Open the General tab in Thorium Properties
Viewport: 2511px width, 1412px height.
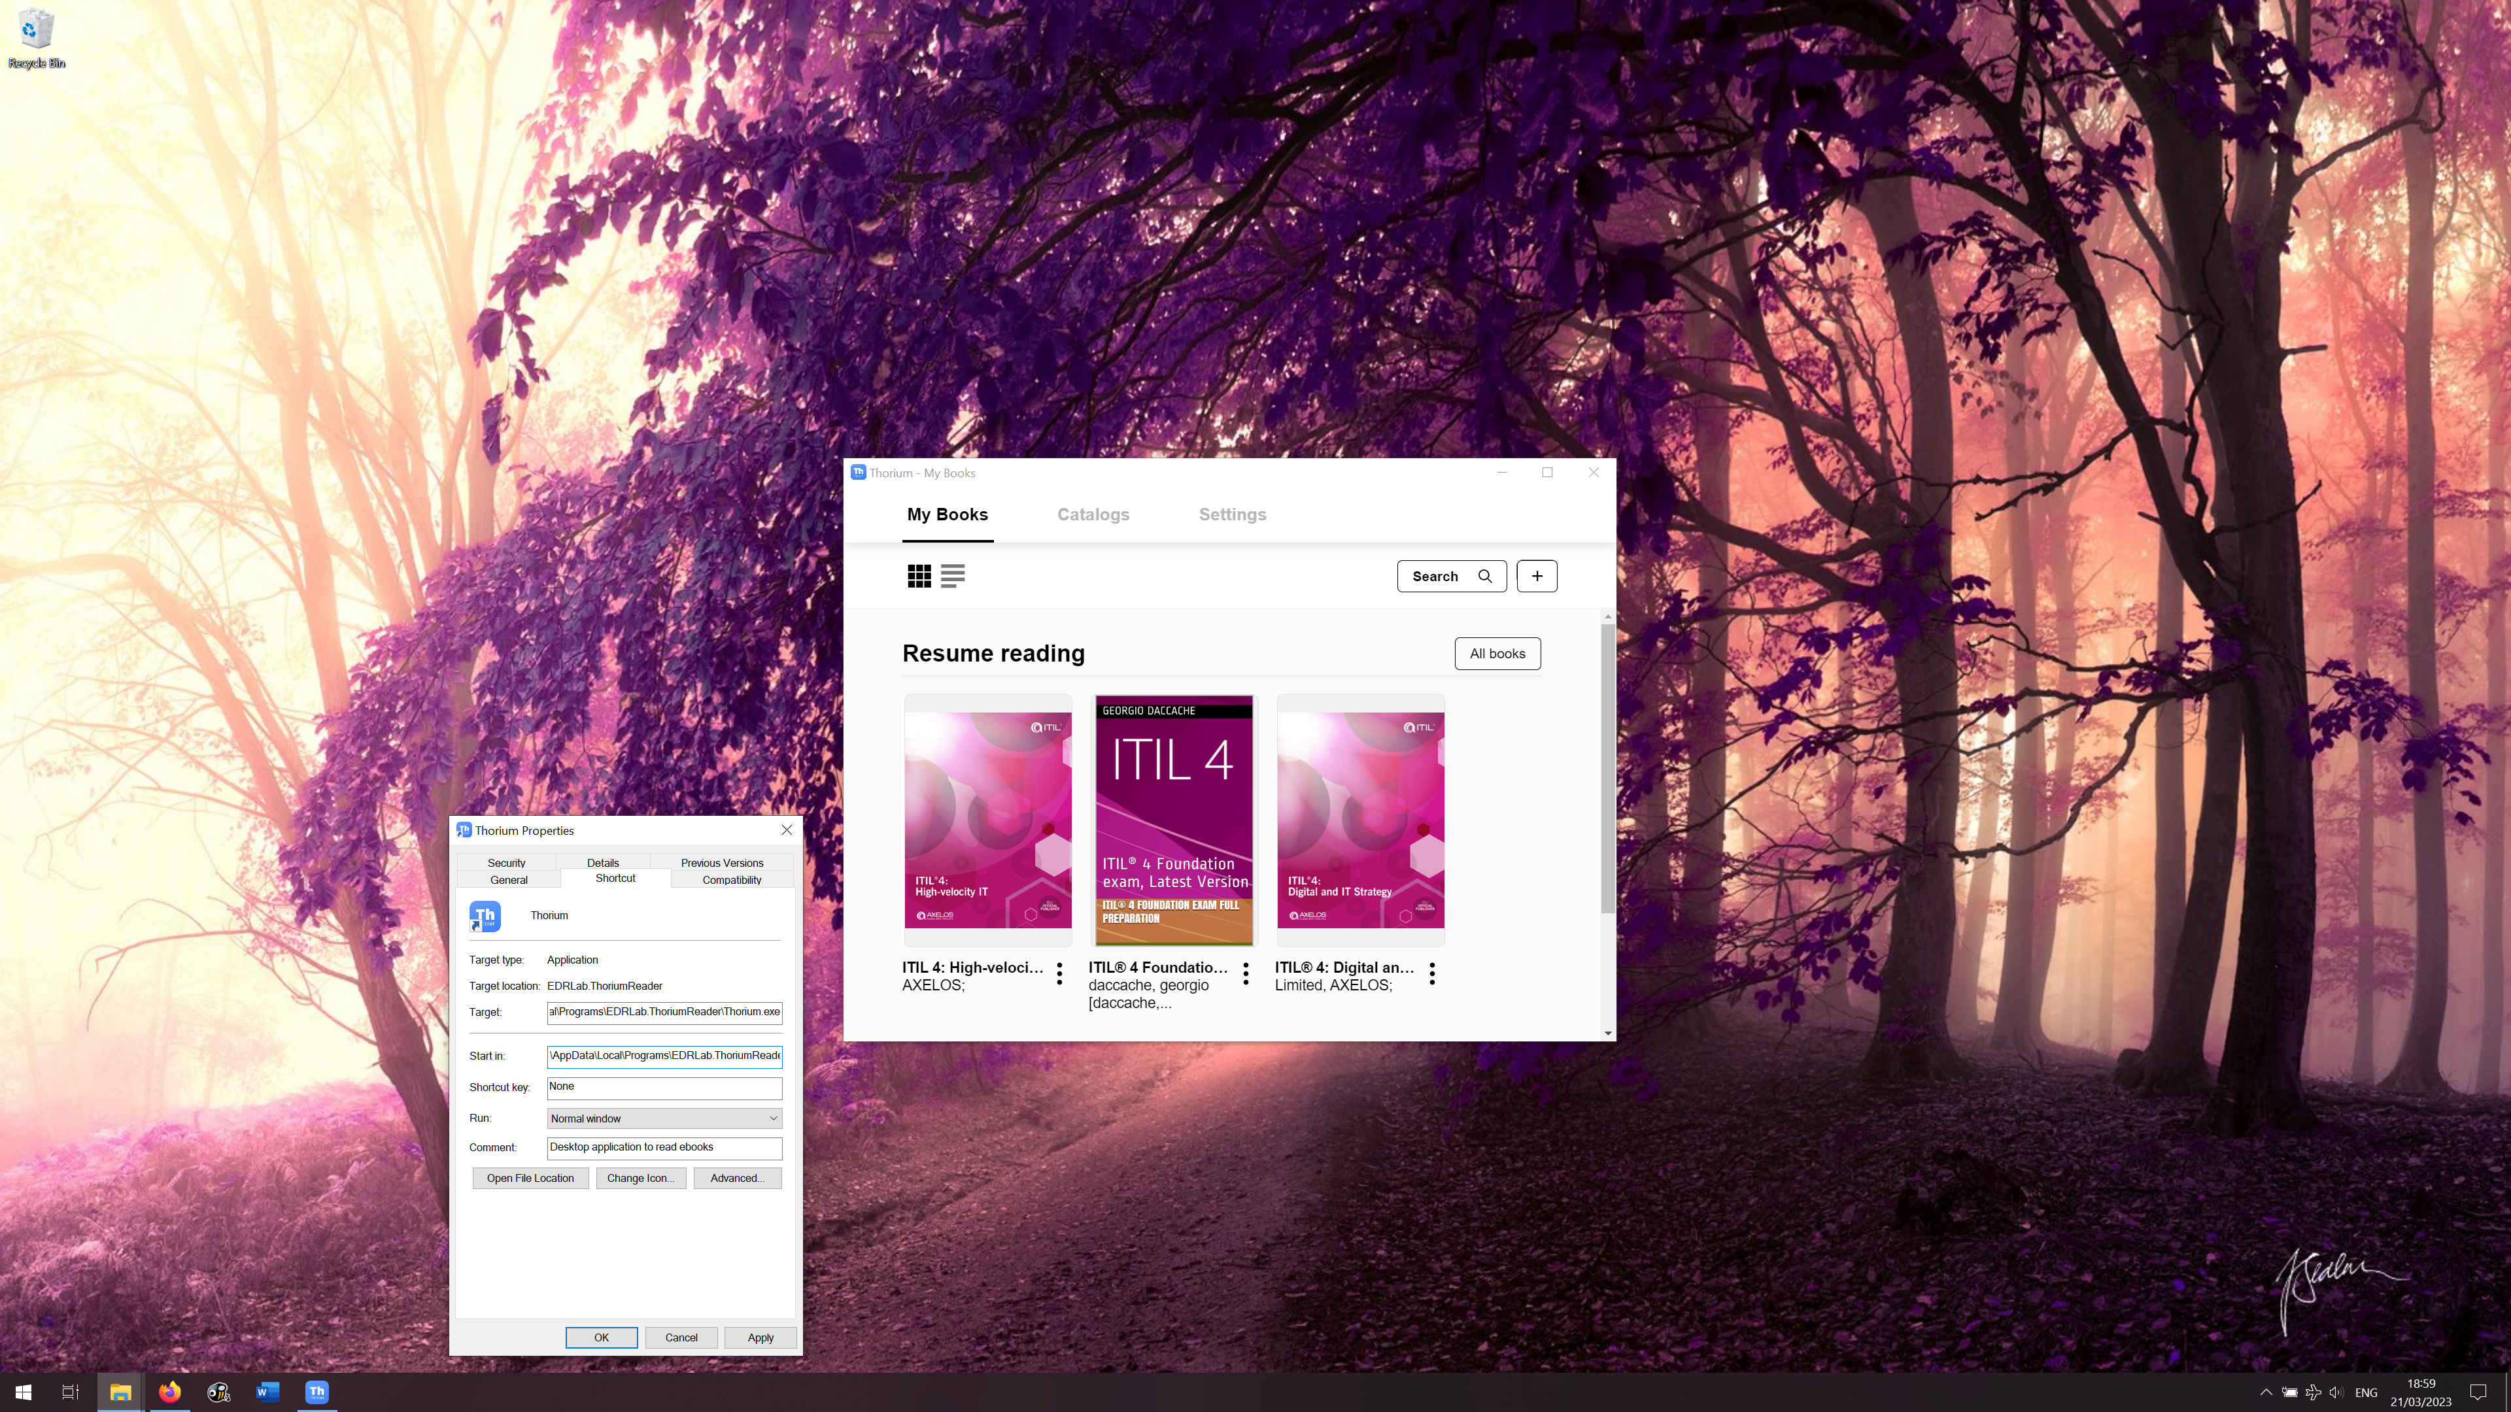(x=509, y=880)
